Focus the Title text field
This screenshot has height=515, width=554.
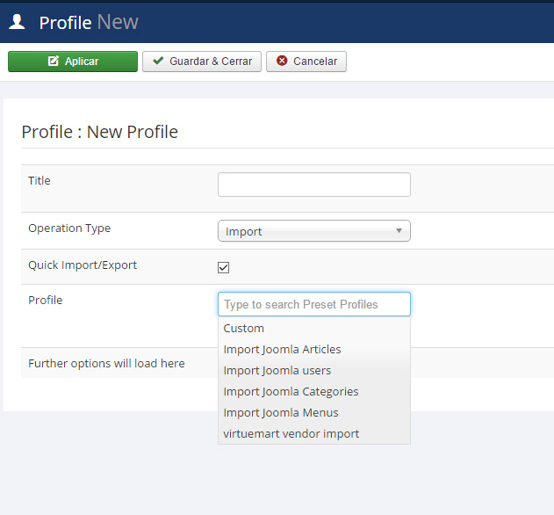pyautogui.click(x=314, y=185)
